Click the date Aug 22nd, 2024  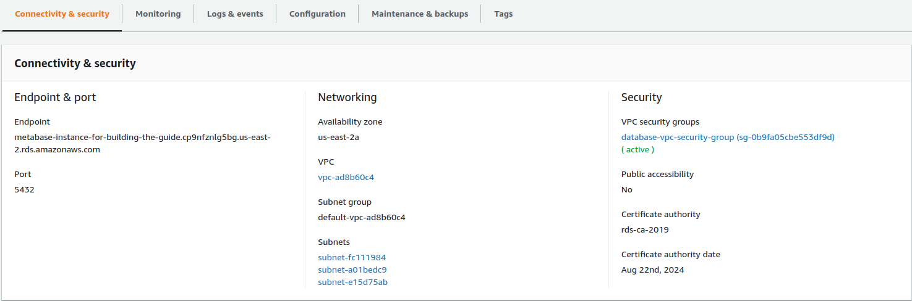[x=652, y=270]
